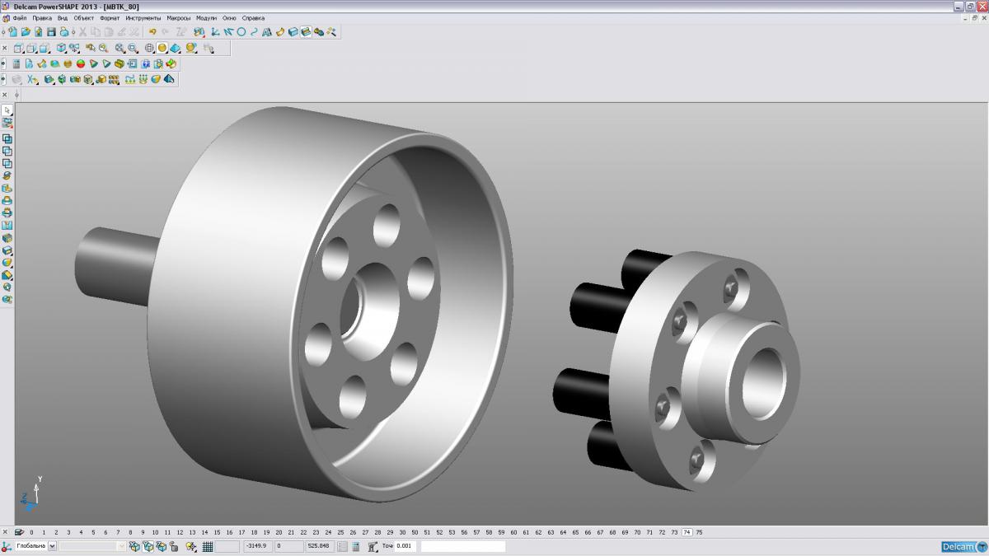989x556 pixels.
Task: Open the Справка menu
Action: pos(254,17)
